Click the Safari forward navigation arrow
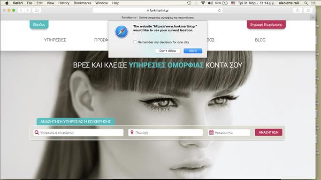This screenshot has width=321, height=180. click(x=27, y=10)
